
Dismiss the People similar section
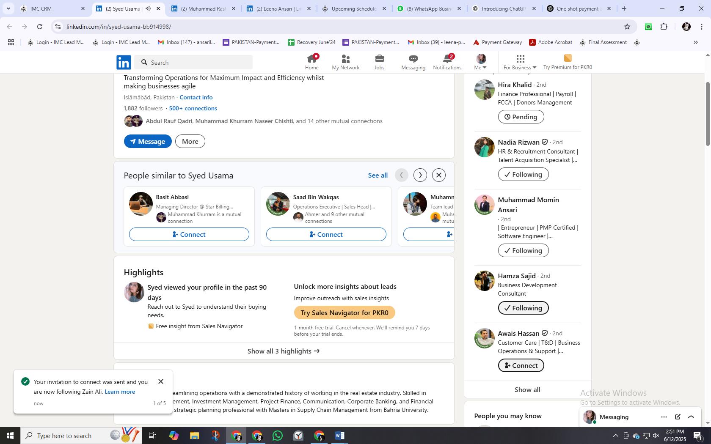coord(439,175)
